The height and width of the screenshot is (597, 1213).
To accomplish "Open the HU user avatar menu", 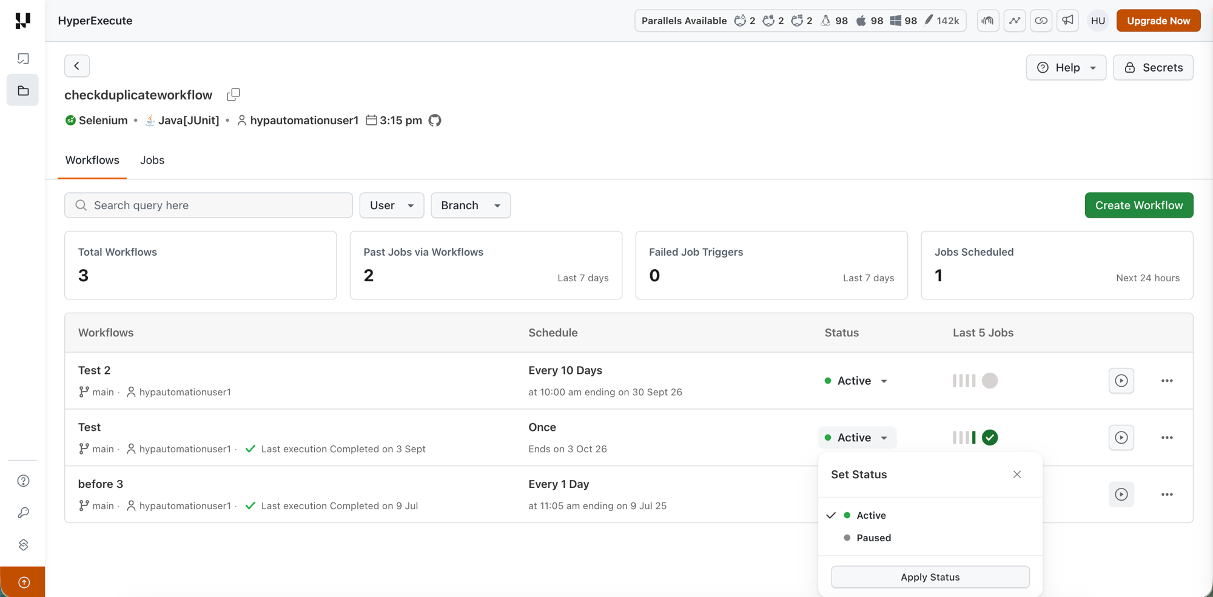I will point(1098,21).
